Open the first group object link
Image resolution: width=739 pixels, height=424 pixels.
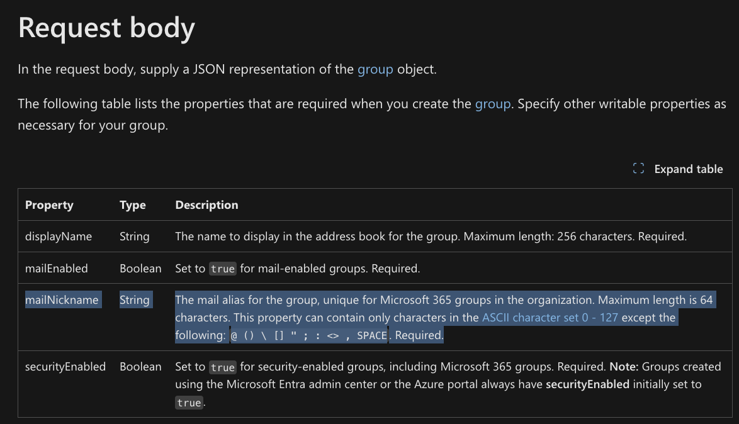(x=375, y=69)
